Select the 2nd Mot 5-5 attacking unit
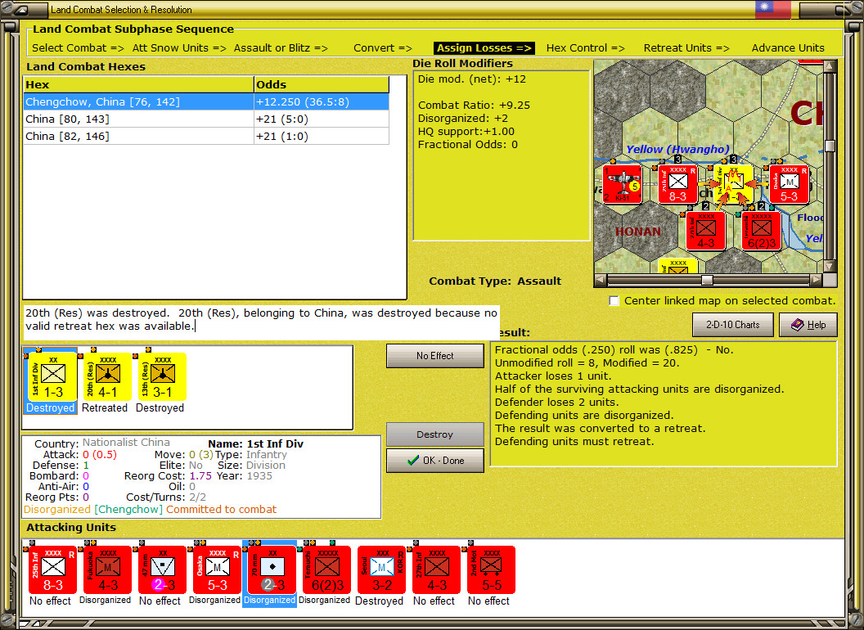 [x=491, y=570]
